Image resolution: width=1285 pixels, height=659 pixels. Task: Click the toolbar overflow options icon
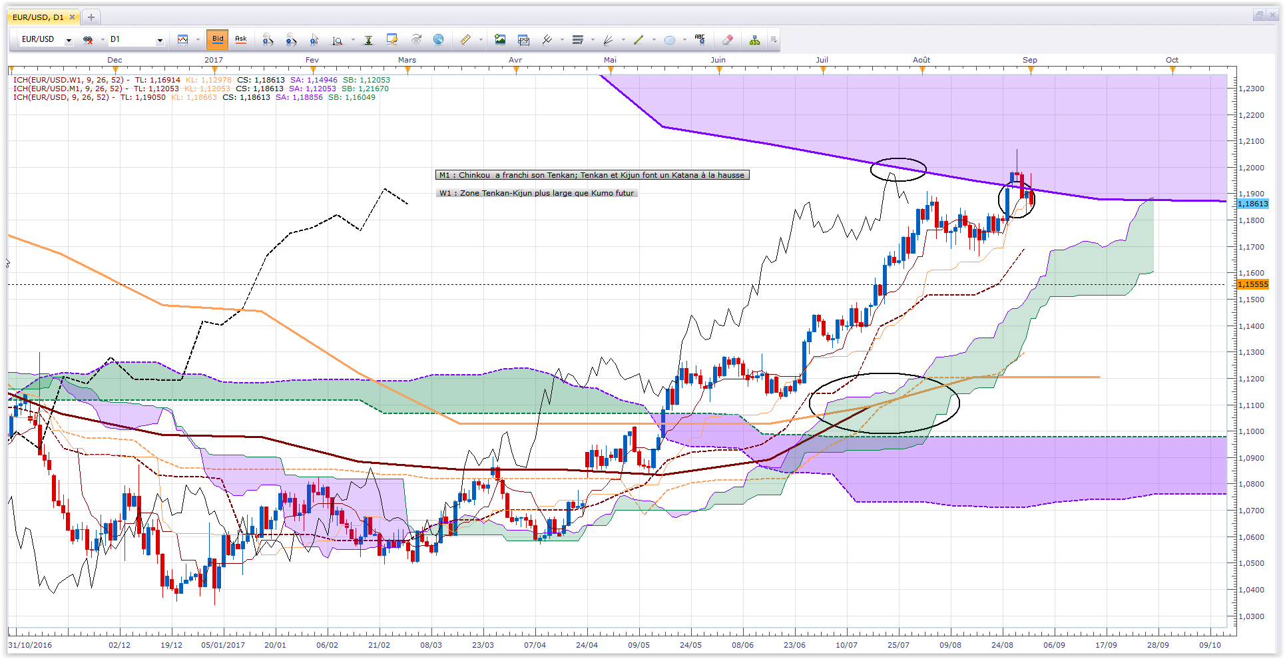[774, 40]
